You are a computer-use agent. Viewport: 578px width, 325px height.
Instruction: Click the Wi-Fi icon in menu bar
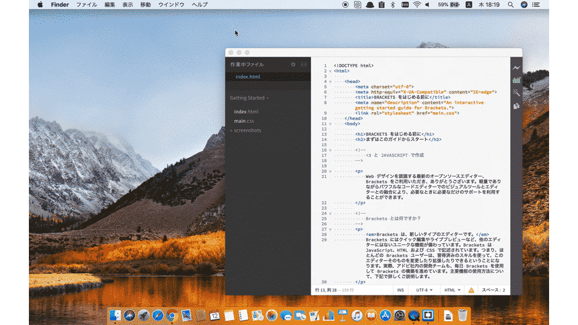coord(417,5)
